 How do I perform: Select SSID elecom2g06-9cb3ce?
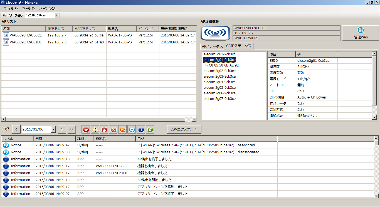tap(219, 93)
